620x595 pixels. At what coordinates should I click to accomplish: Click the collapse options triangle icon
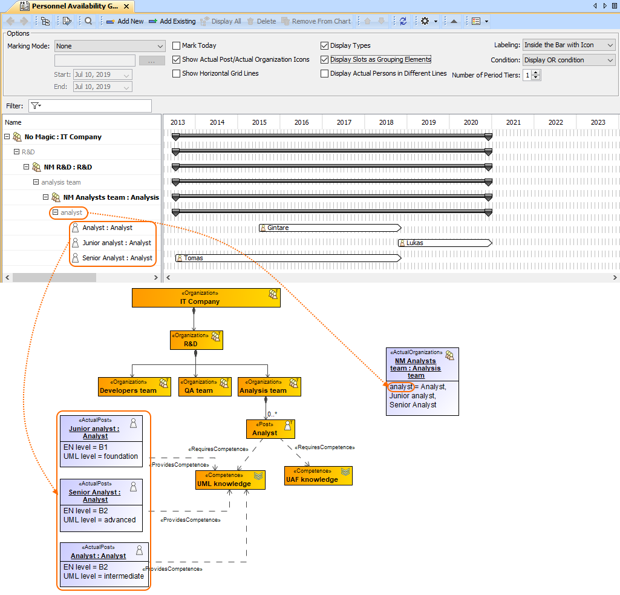[x=454, y=21]
